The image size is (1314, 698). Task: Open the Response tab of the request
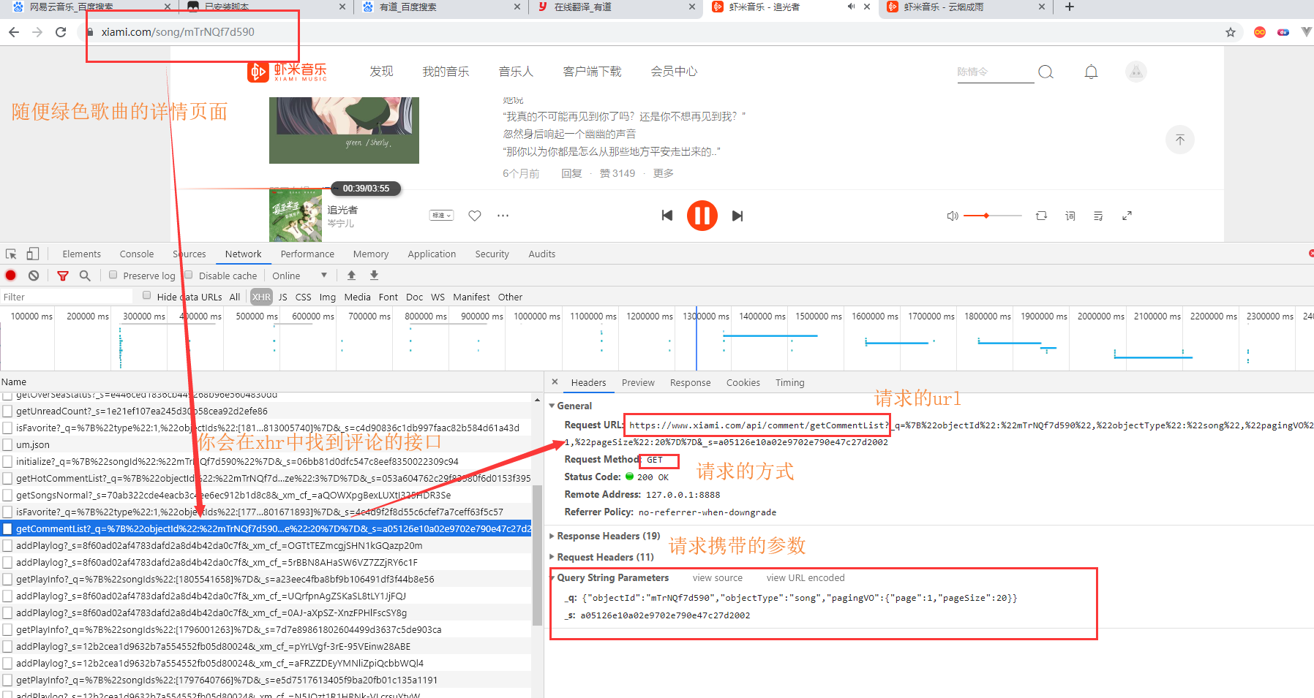(690, 382)
